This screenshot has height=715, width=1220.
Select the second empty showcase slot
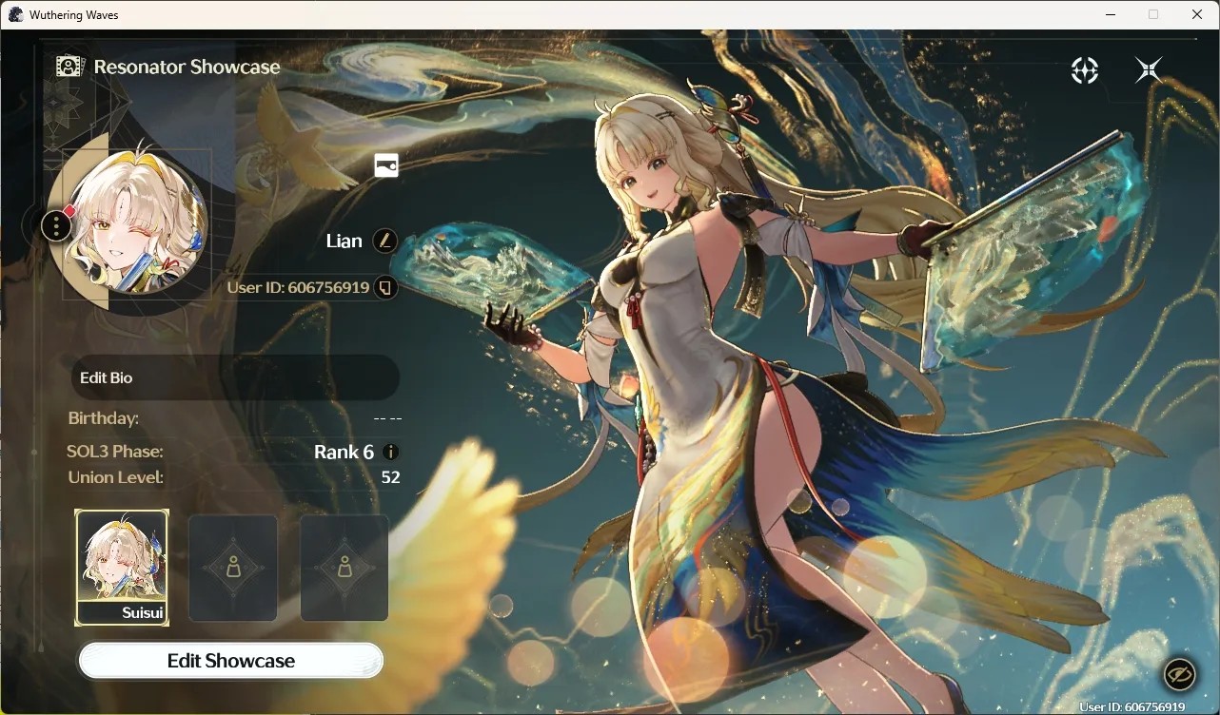tap(233, 568)
